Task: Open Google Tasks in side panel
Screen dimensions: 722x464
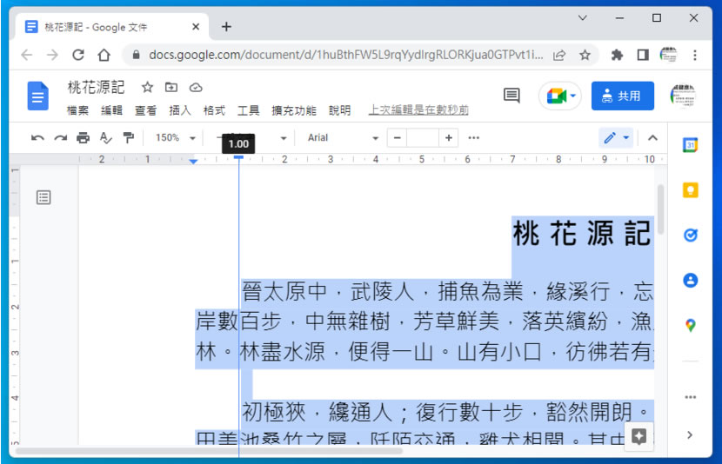Action: [x=690, y=235]
